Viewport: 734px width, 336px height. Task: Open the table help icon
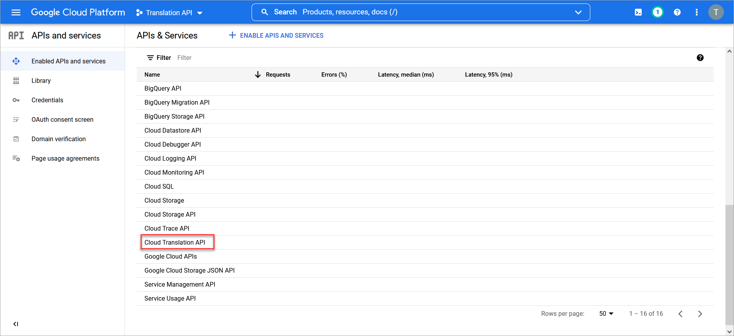(x=700, y=58)
